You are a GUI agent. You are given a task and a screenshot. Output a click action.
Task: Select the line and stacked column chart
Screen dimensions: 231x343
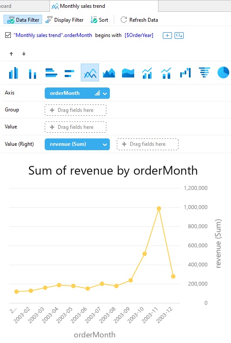point(166,73)
